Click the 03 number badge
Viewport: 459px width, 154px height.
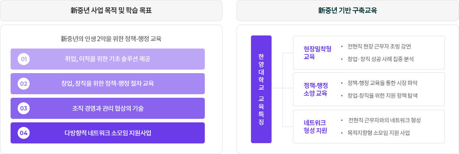[x=24, y=108]
